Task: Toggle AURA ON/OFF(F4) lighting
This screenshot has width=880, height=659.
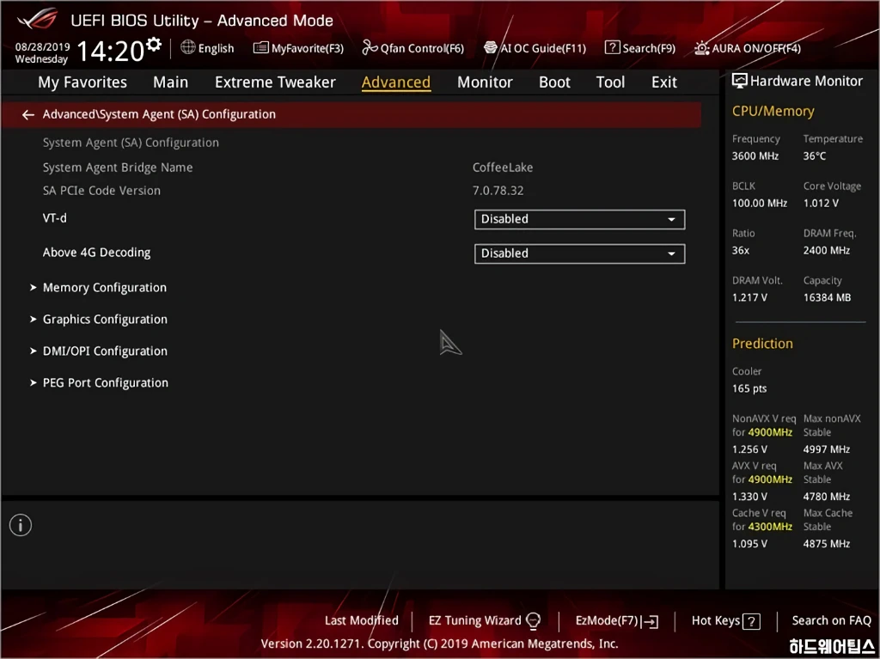Action: pos(748,48)
